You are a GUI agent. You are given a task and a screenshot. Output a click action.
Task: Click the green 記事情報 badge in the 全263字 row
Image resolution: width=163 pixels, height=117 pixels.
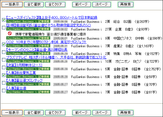coord(28,21)
